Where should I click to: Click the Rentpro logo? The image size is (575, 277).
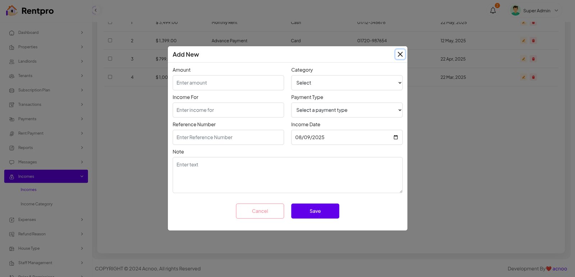click(x=30, y=11)
